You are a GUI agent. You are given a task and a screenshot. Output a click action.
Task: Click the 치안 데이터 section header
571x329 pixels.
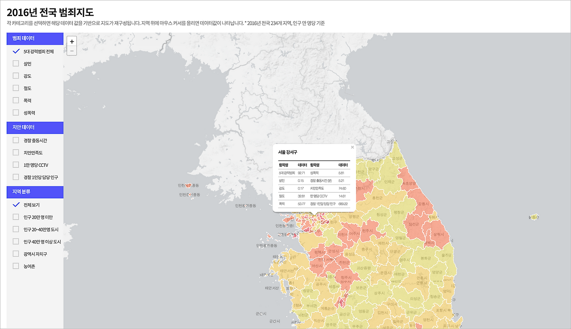click(x=35, y=127)
